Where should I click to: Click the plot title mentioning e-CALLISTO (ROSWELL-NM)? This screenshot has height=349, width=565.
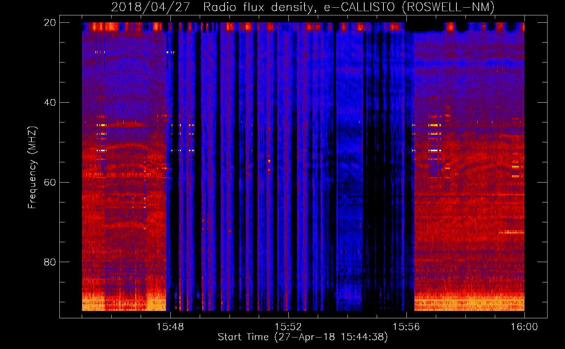303,7
